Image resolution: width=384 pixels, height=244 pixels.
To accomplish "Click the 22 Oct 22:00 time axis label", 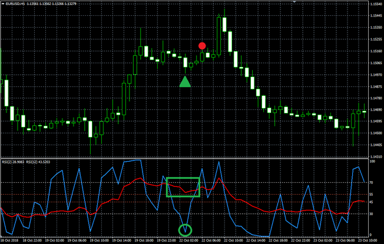I will click(x=300, y=240).
